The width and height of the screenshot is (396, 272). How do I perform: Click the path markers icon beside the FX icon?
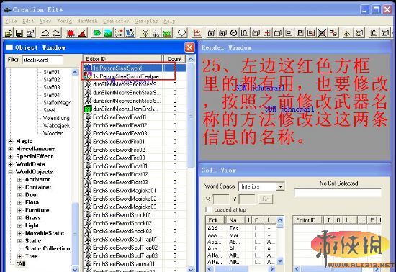(120, 33)
